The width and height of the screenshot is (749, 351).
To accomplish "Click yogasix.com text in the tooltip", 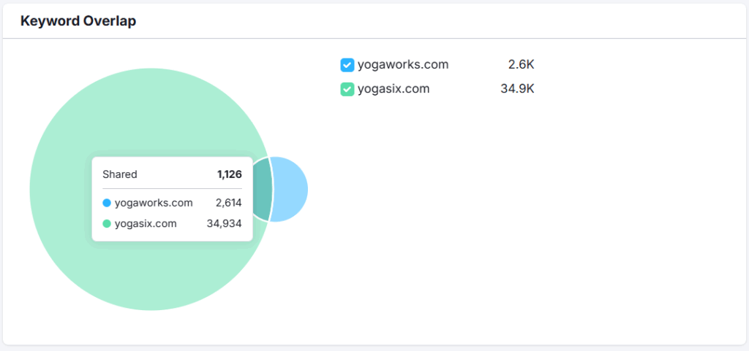I will click(x=146, y=223).
